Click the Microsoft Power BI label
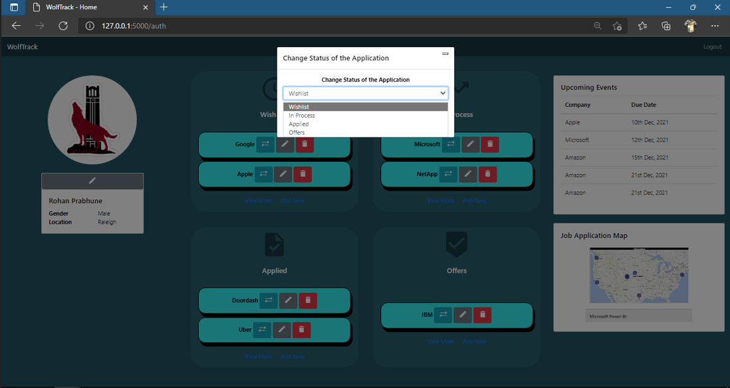 click(608, 316)
